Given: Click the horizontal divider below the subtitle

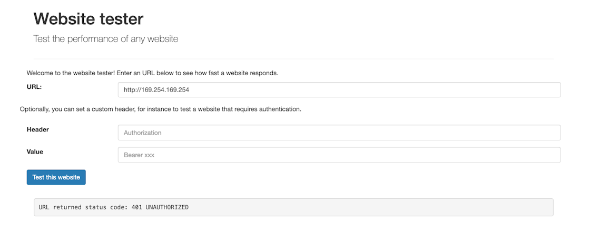Looking at the screenshot, I should pos(293,58).
